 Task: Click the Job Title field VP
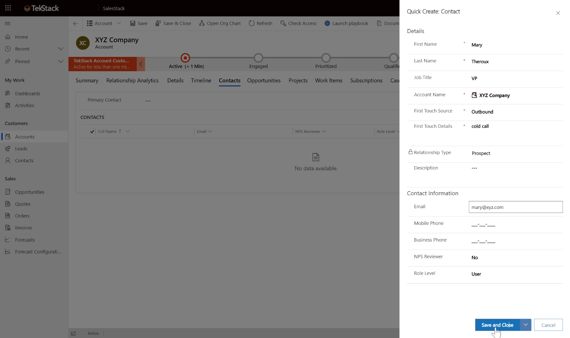pyautogui.click(x=515, y=78)
